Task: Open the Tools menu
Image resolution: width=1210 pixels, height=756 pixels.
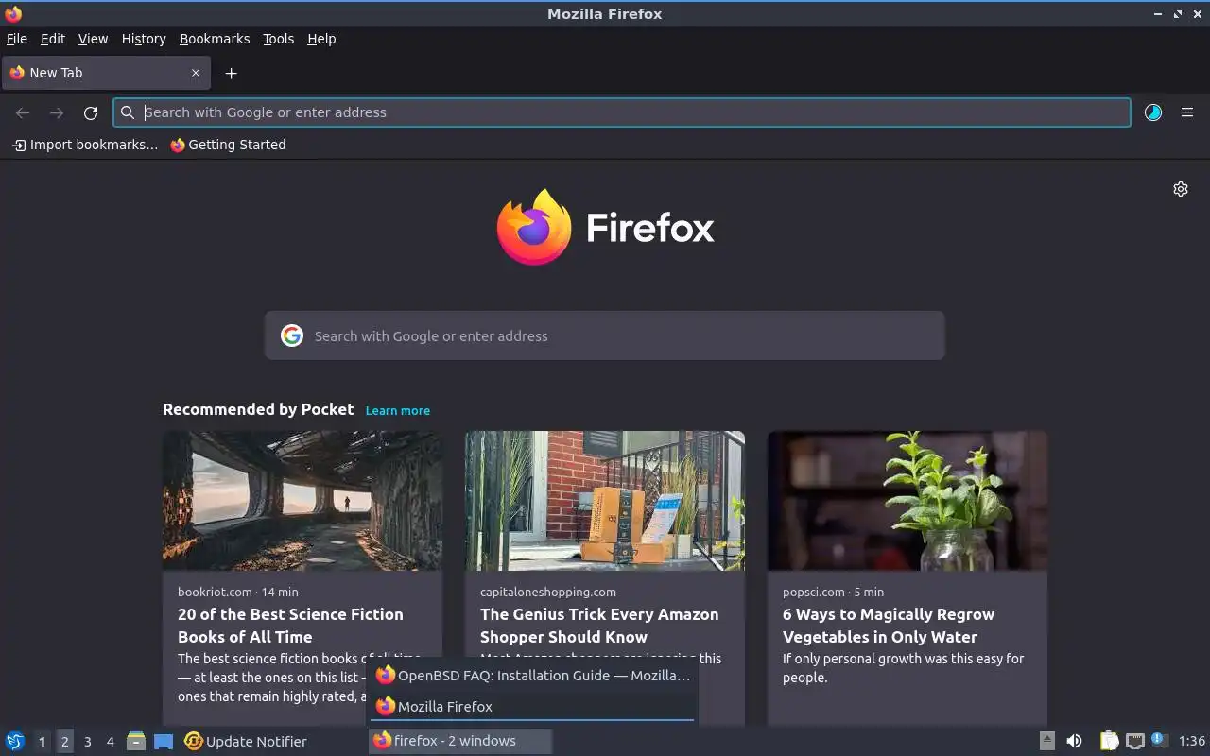Action: (x=278, y=39)
